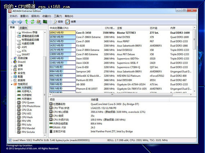The image size is (205, 153).
Task: Open the 工具(T) menu
Action: tap(58, 16)
